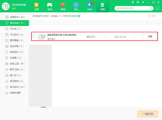Select 服务组件 (2) category
The height and width of the screenshot is (120, 162).
(14, 52)
